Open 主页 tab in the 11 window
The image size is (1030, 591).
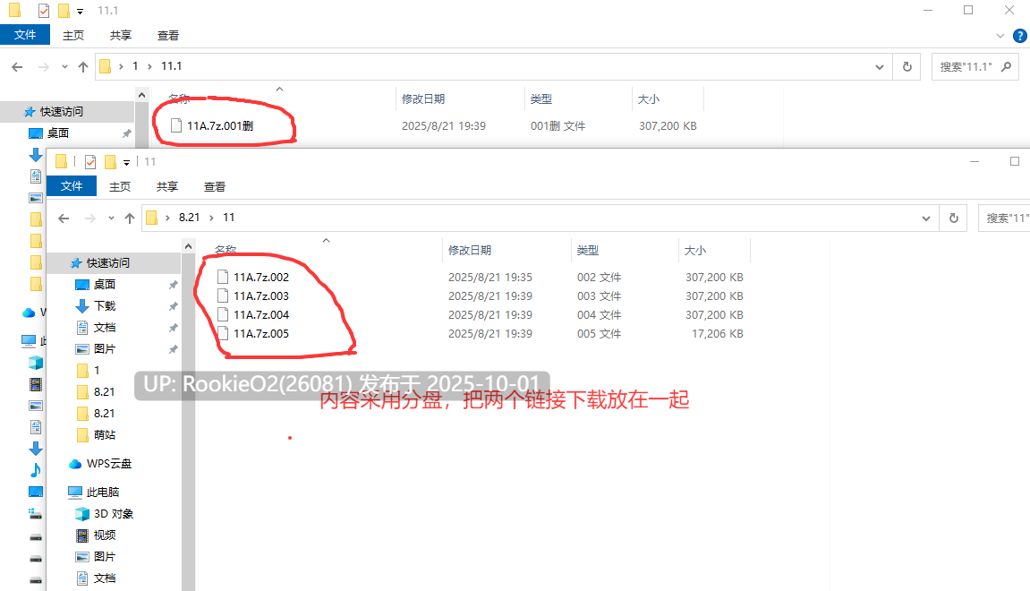[120, 186]
